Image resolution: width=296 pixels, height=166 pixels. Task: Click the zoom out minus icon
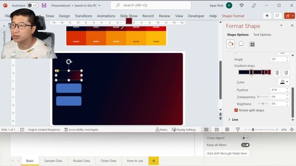pyautogui.click(x=246, y=130)
